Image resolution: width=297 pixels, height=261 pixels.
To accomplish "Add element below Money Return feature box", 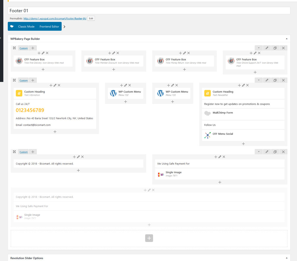I will pyautogui.click(x=184, y=69).
